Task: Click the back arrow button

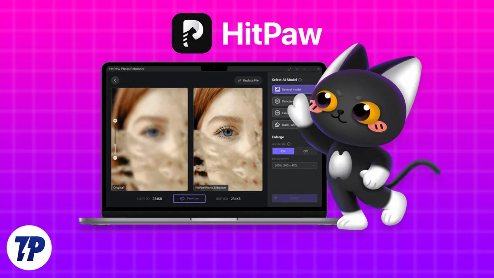Action: click(x=115, y=80)
